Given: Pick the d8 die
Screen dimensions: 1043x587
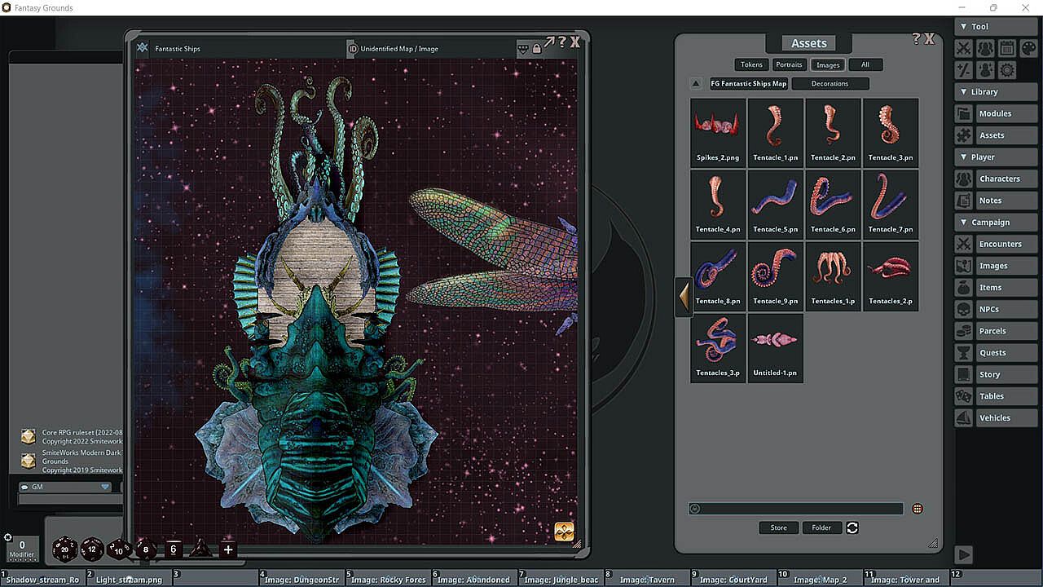Looking at the screenshot, I should pyautogui.click(x=146, y=549).
